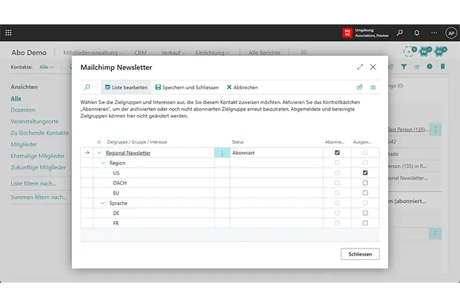Toggle the Abonnieren checkbox for Regional Newsletter

coord(337,152)
